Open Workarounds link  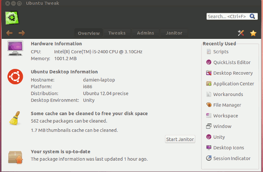(228, 94)
